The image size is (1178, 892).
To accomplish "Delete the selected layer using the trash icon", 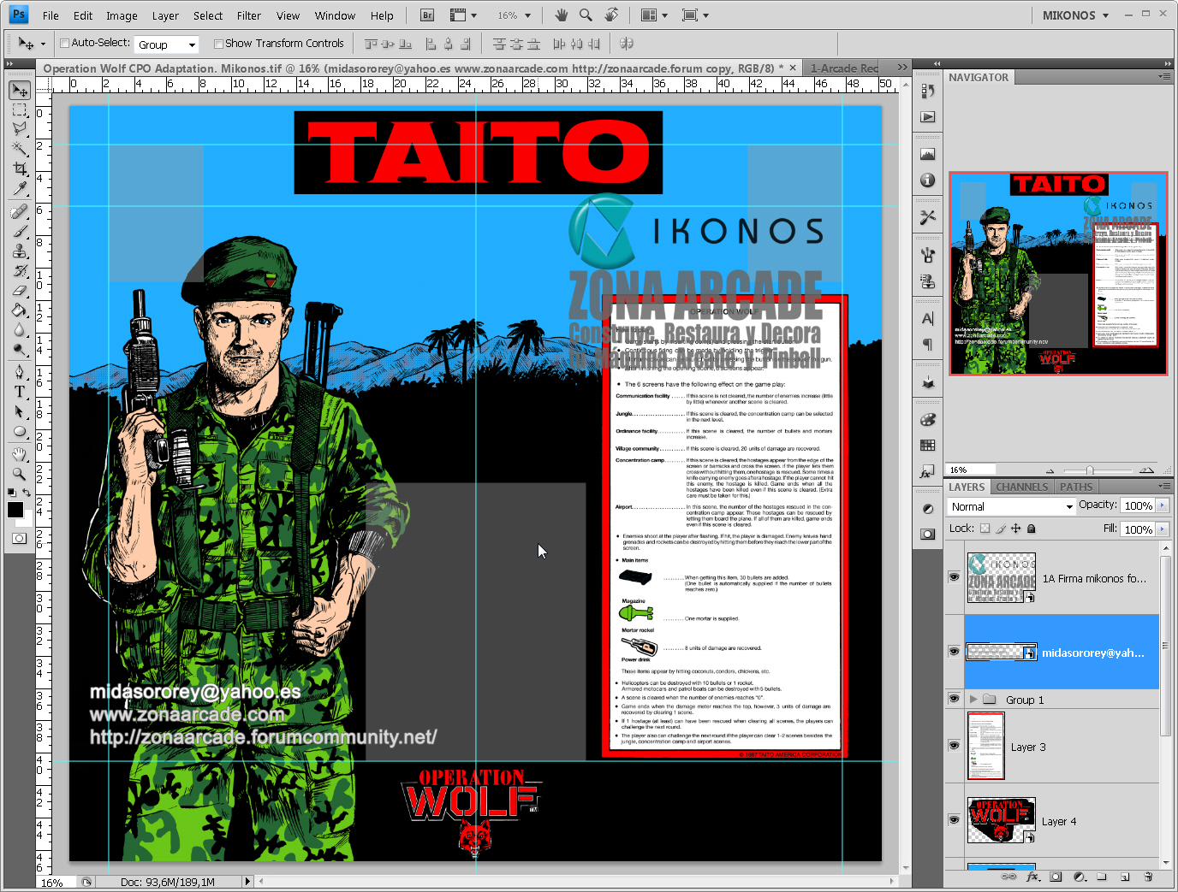I will click(x=1148, y=877).
